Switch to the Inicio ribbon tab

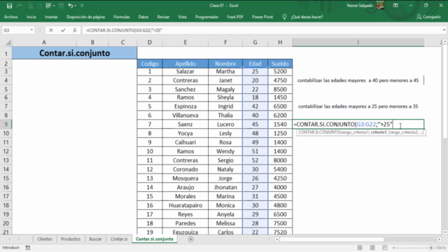(31, 17)
